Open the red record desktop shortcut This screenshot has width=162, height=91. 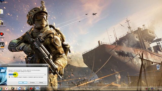(2, 34)
